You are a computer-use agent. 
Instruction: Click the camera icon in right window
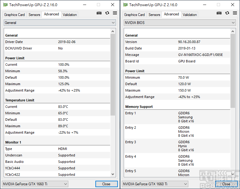219,13
